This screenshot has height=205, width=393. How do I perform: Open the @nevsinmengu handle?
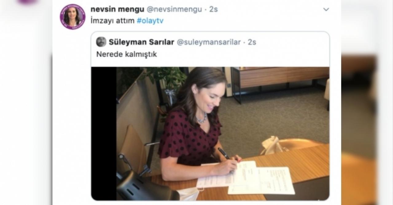[x=174, y=9]
